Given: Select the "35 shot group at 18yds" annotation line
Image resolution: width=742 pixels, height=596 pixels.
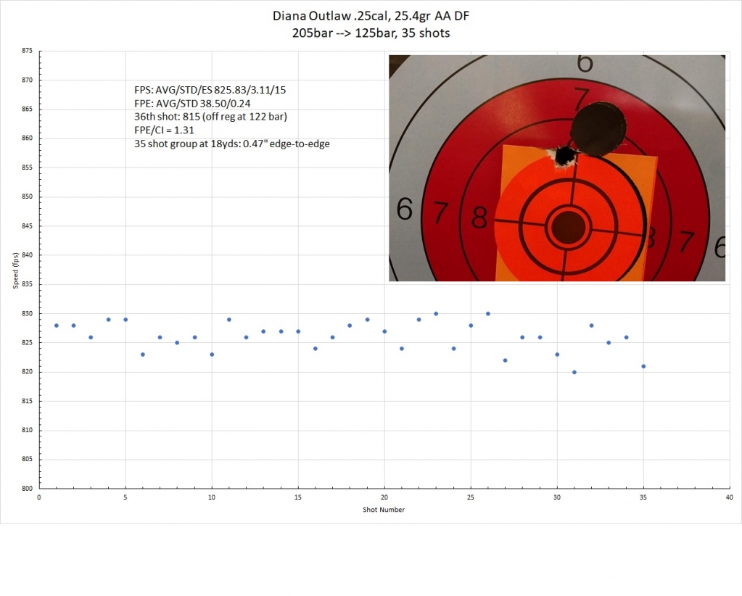Looking at the screenshot, I should coord(232,144).
